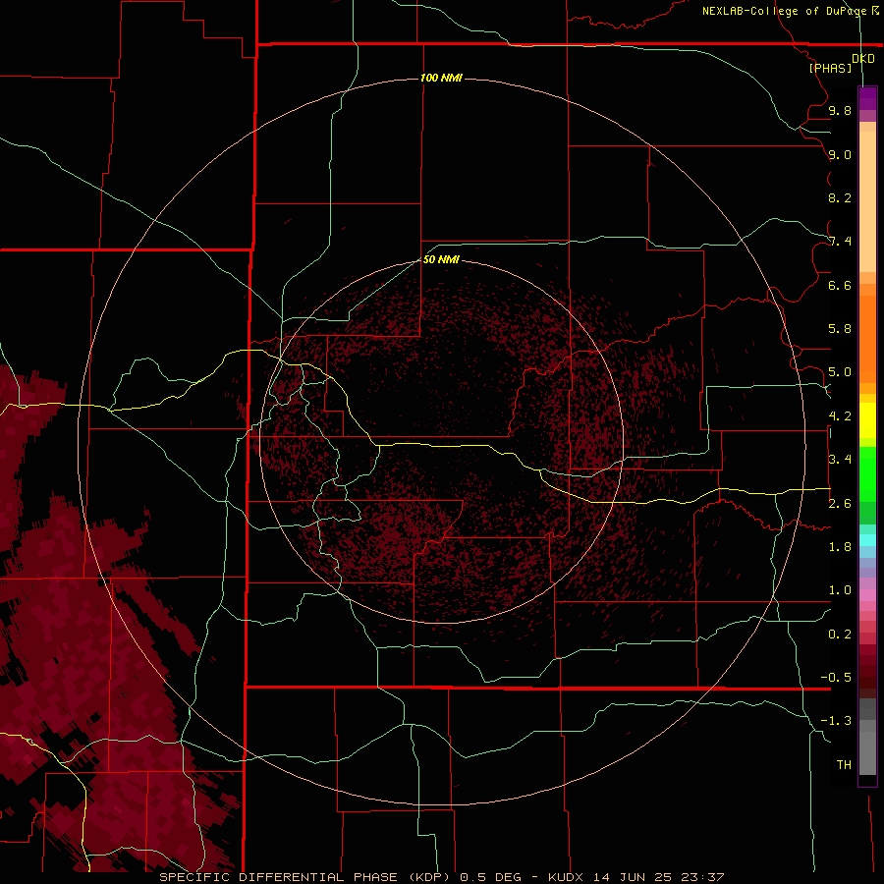This screenshot has width=884, height=884.
Task: Click the 3.4 value on the color scale
Action: [x=840, y=460]
